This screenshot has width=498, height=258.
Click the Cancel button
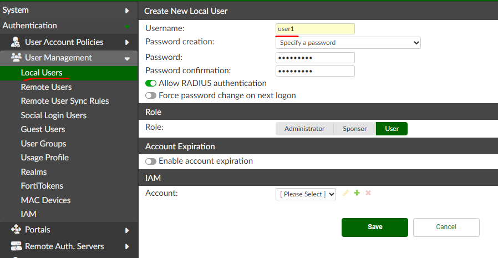[x=446, y=227]
